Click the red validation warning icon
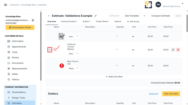Screen dimensions: 188x105 [x=62, y=66]
